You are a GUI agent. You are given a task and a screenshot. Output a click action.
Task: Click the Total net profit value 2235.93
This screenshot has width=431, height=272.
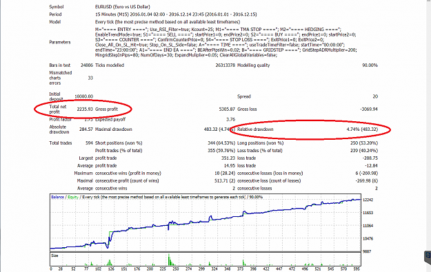coord(85,109)
